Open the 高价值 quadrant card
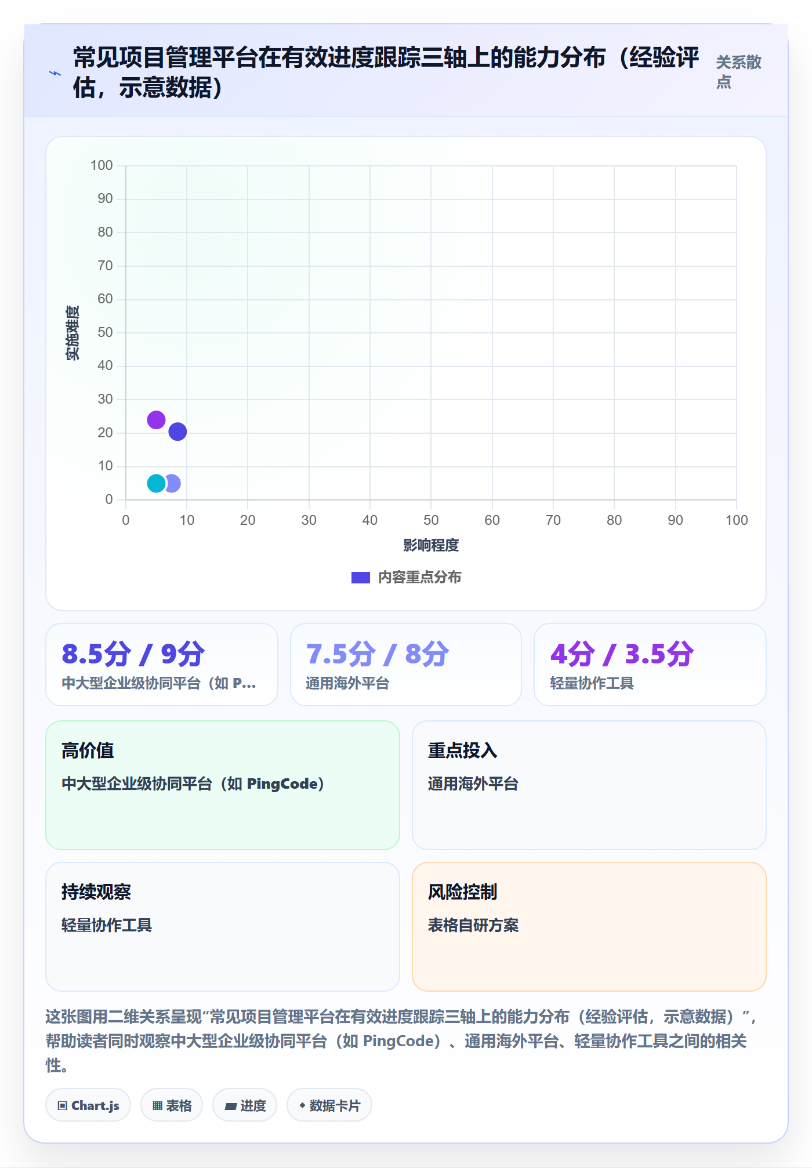This screenshot has width=812, height=1168. [223, 785]
